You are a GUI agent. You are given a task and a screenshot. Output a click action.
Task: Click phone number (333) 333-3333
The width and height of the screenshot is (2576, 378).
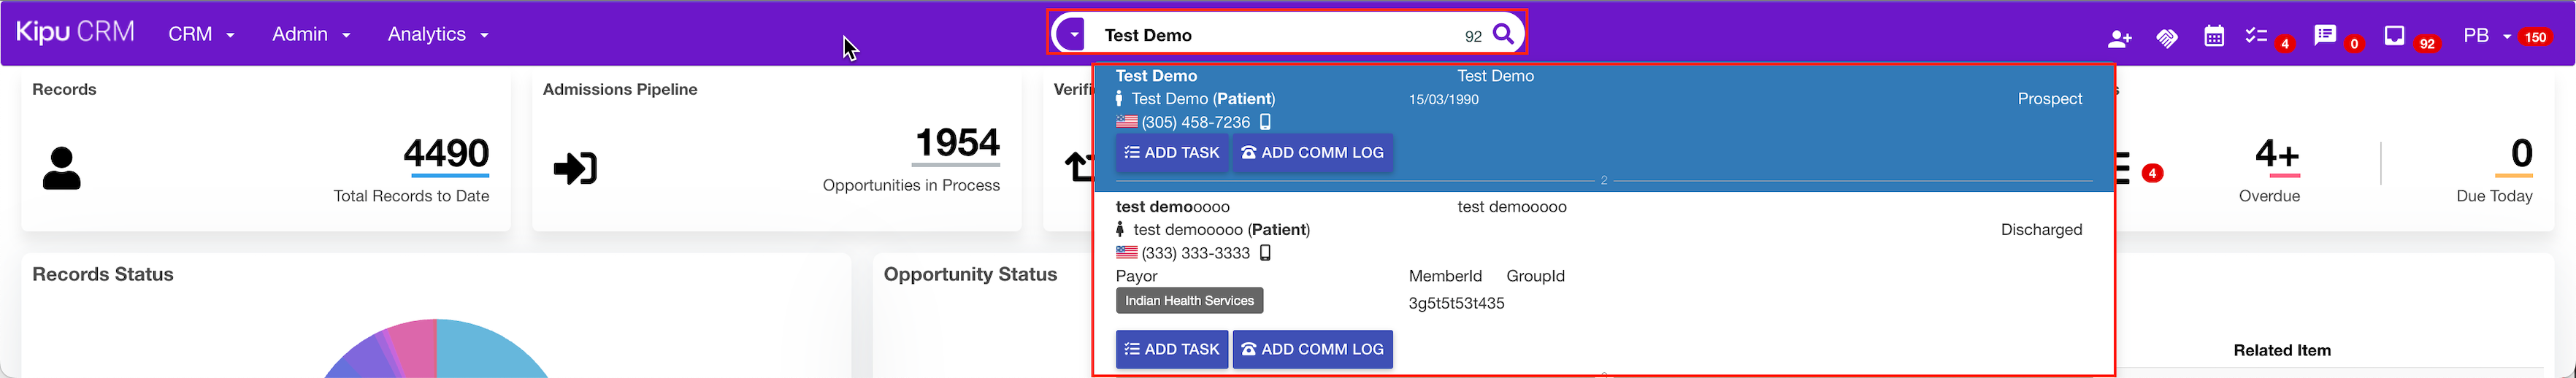[1195, 253]
